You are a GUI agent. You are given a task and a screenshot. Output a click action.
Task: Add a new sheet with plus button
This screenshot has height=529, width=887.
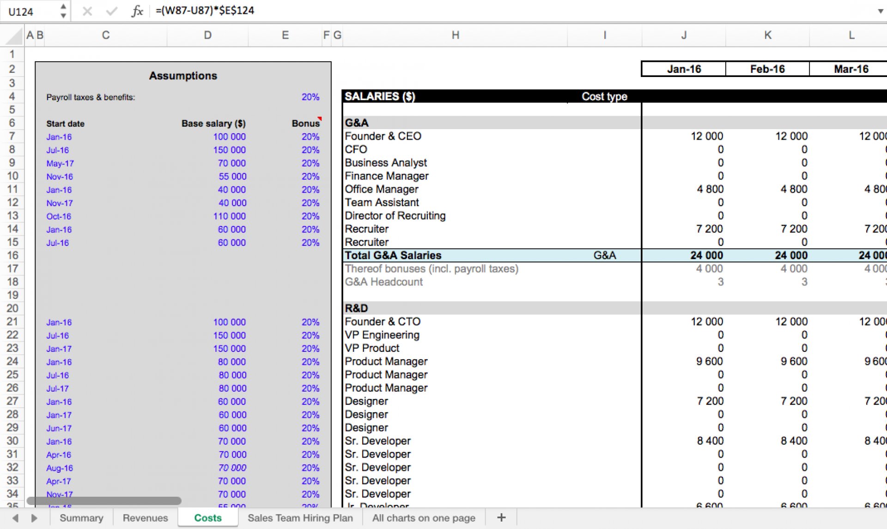pyautogui.click(x=501, y=518)
